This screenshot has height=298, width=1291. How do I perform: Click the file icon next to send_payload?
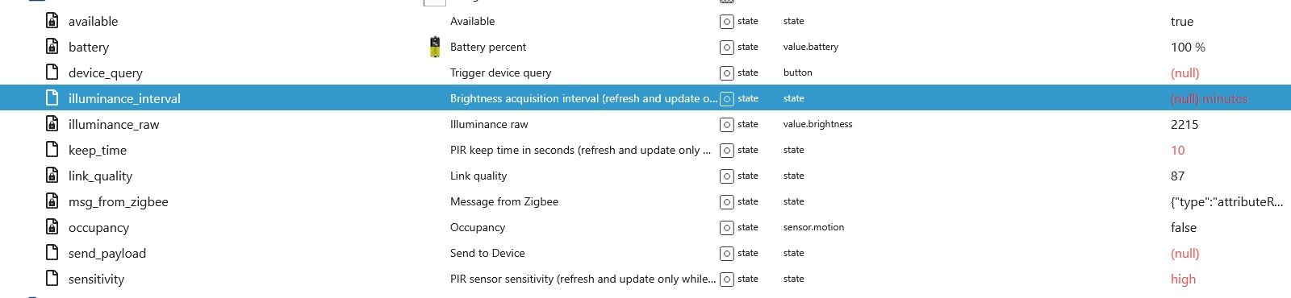[x=52, y=253]
